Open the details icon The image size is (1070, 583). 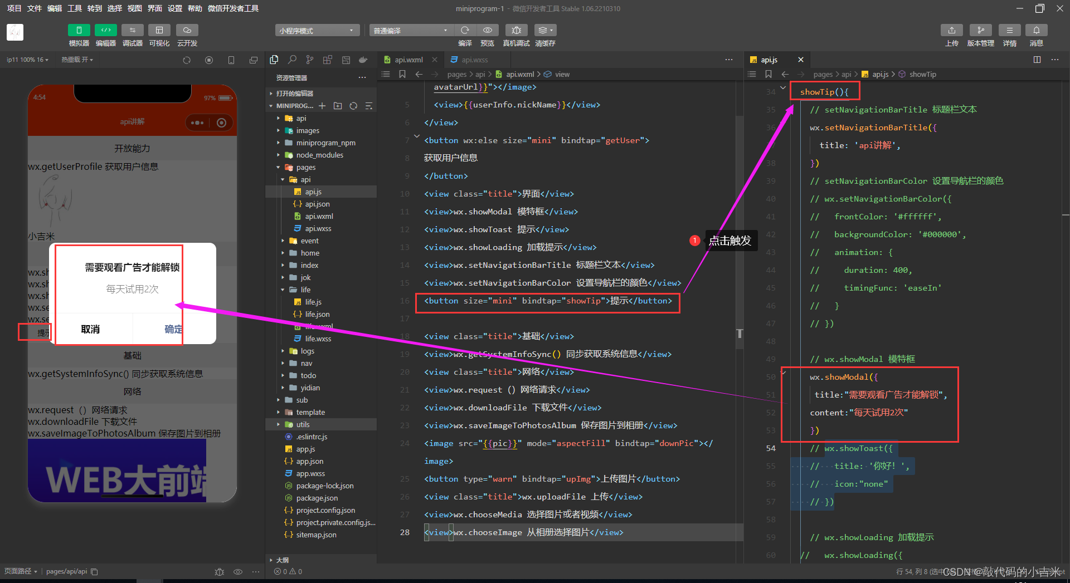[1010, 30]
